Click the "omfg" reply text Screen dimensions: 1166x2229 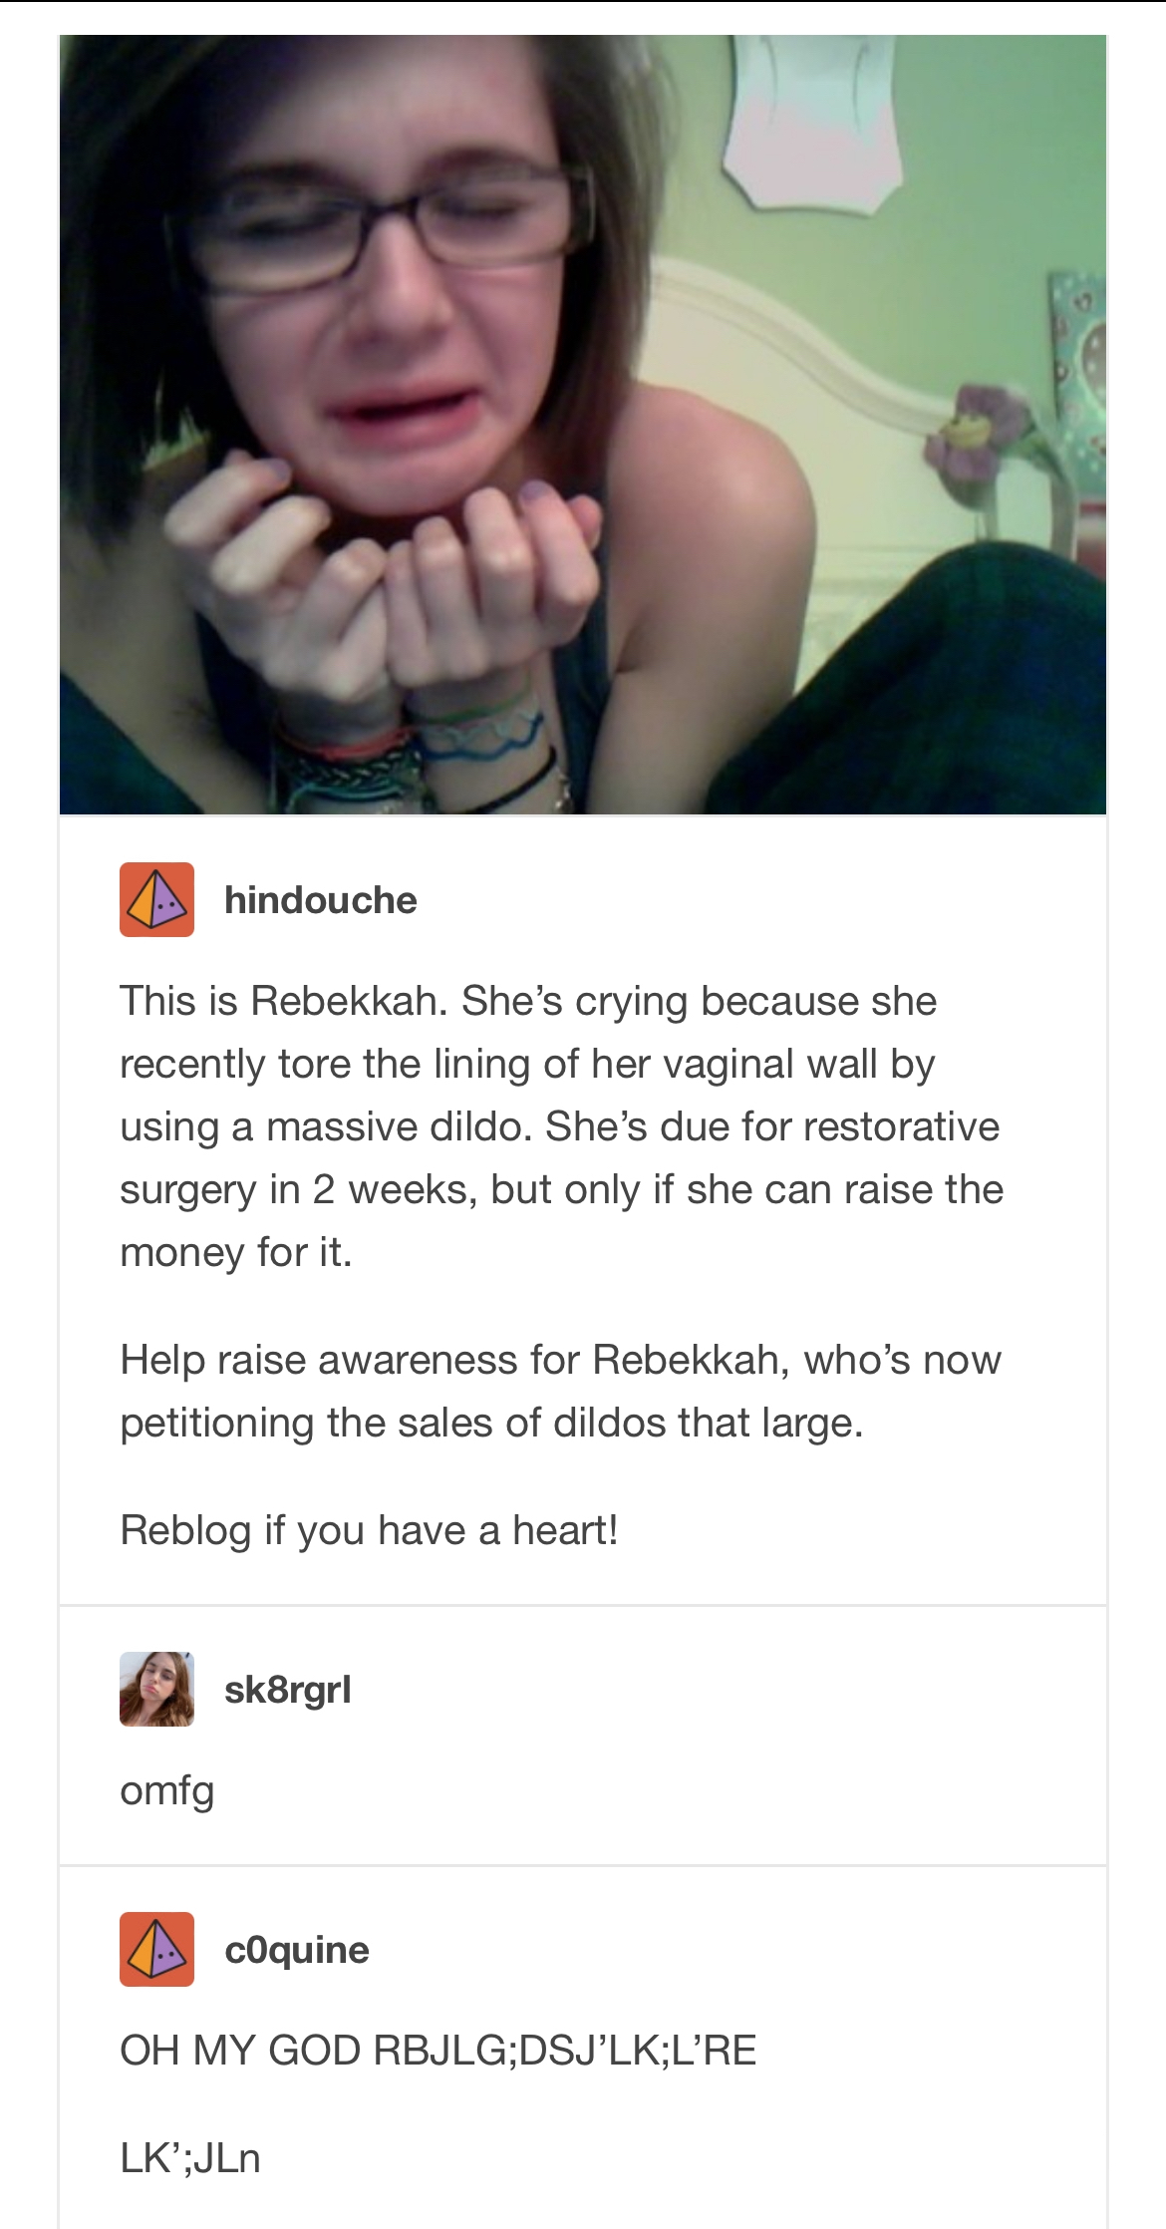point(167,1791)
